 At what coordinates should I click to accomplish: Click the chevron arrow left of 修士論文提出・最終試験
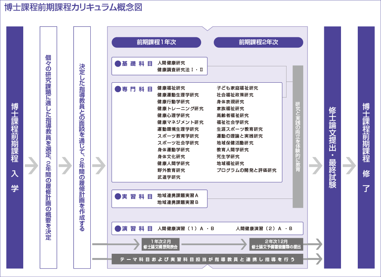[316, 166]
